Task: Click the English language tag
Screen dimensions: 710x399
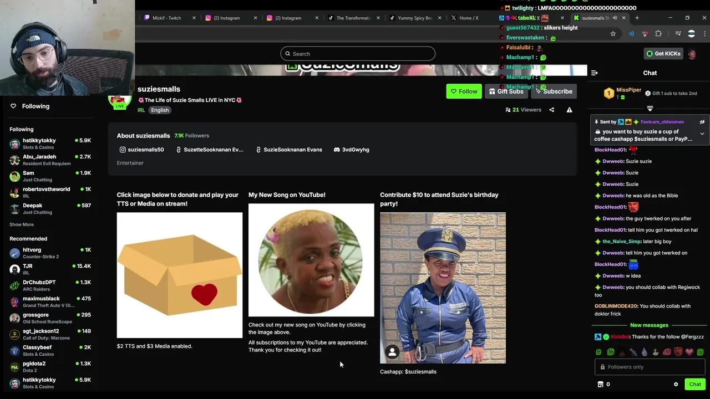Action: pyautogui.click(x=160, y=110)
